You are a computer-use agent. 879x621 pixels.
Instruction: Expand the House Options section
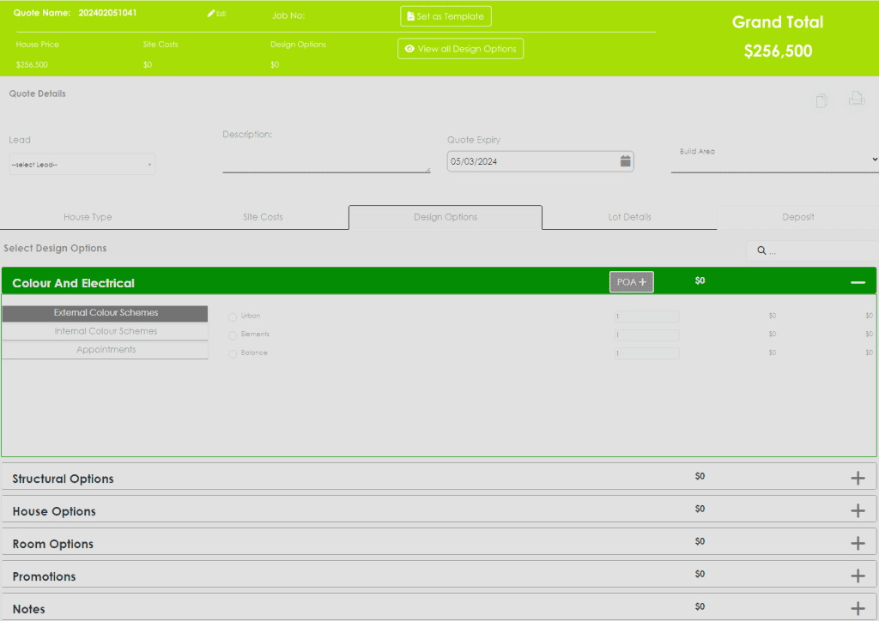(x=857, y=511)
